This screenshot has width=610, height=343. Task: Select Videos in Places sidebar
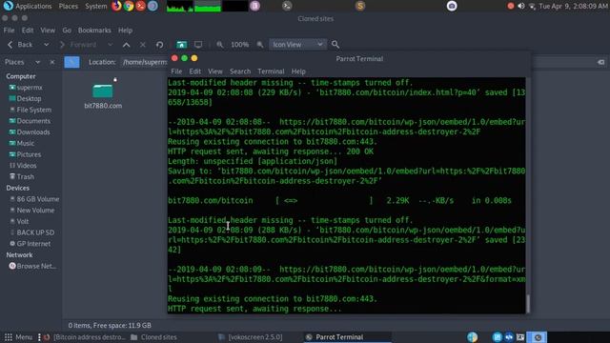coord(23,166)
